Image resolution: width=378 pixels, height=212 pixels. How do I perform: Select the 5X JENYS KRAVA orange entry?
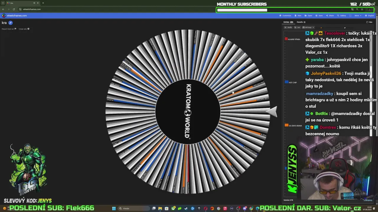click(293, 126)
